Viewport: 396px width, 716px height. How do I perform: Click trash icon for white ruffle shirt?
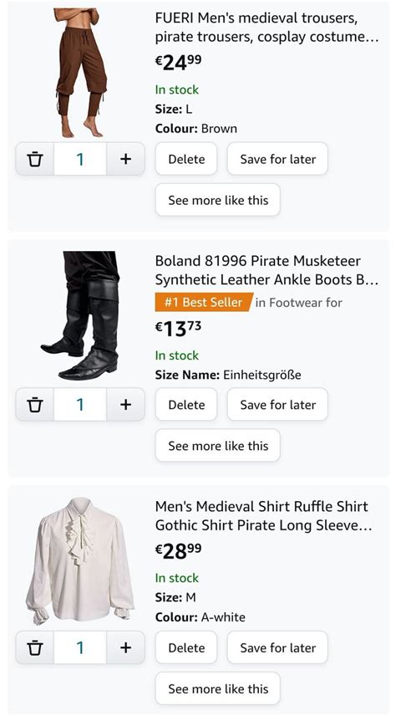click(x=35, y=647)
